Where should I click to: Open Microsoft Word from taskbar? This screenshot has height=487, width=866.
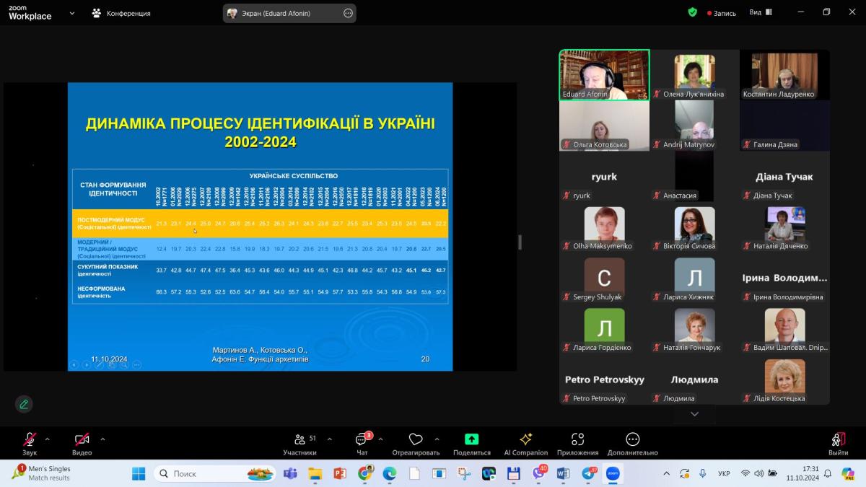point(564,473)
